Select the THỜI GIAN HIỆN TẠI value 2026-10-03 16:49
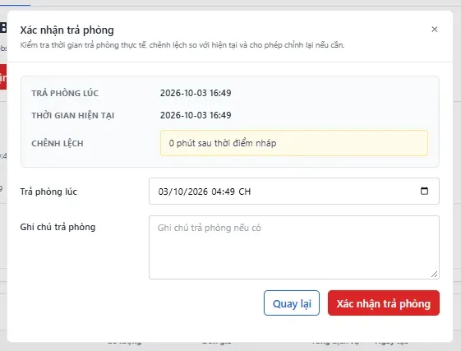 pyautogui.click(x=196, y=115)
